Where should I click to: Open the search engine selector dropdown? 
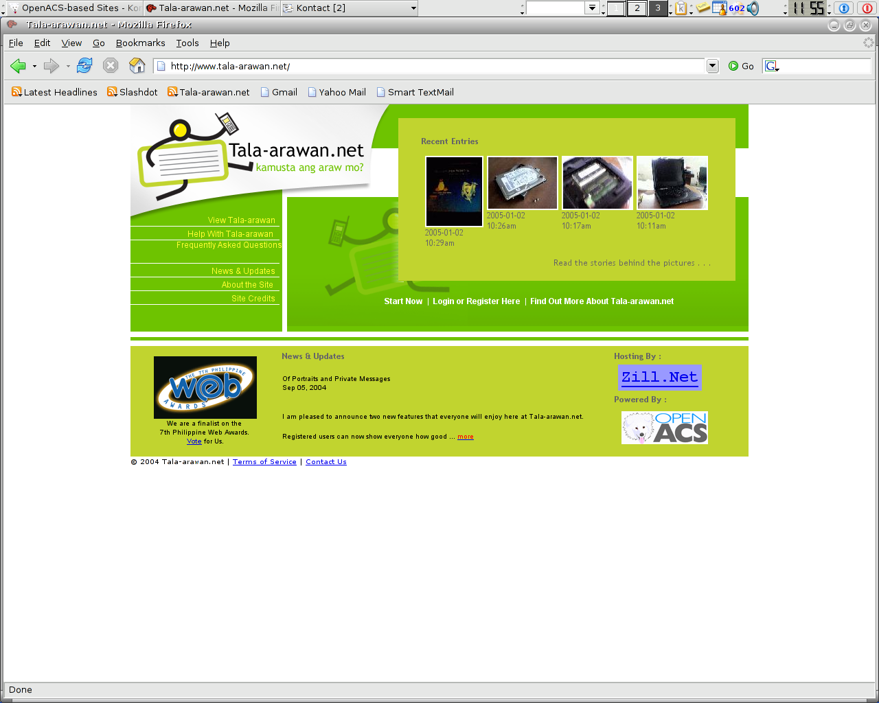point(772,67)
